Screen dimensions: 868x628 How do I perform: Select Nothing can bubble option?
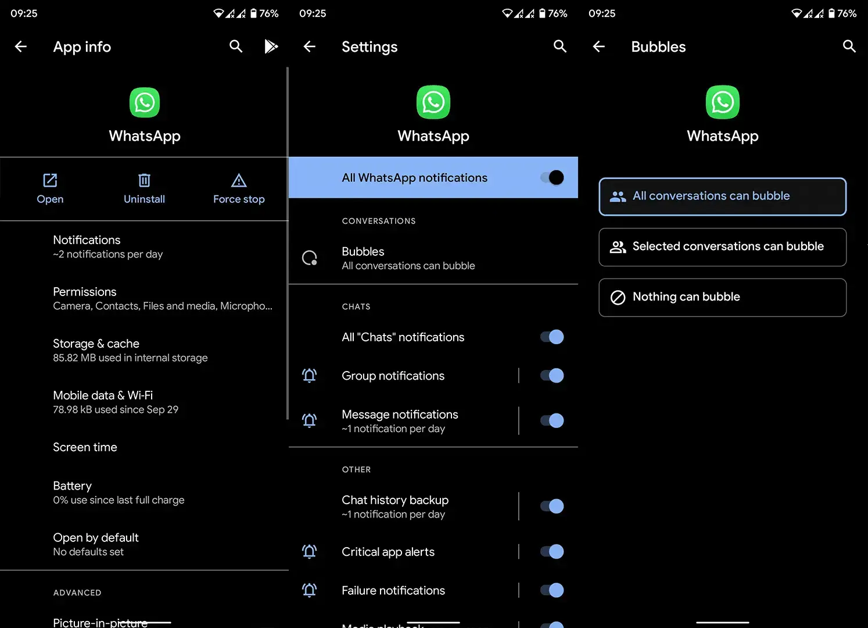coord(722,297)
